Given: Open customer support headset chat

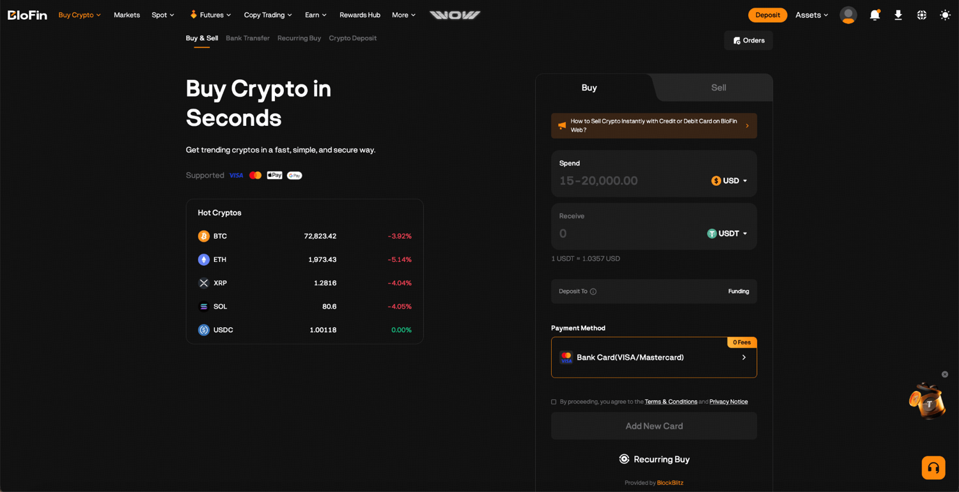Looking at the screenshot, I should [x=933, y=468].
